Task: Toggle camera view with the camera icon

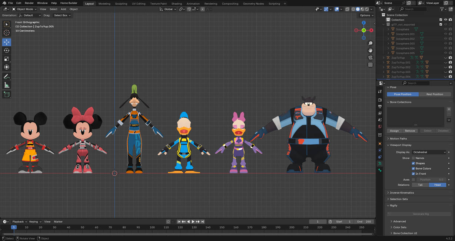Action: click(370, 57)
